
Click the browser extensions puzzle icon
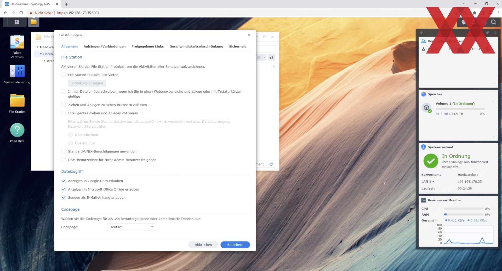coord(474,13)
